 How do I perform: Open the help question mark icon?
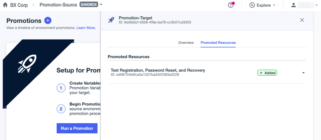tap(231, 5)
